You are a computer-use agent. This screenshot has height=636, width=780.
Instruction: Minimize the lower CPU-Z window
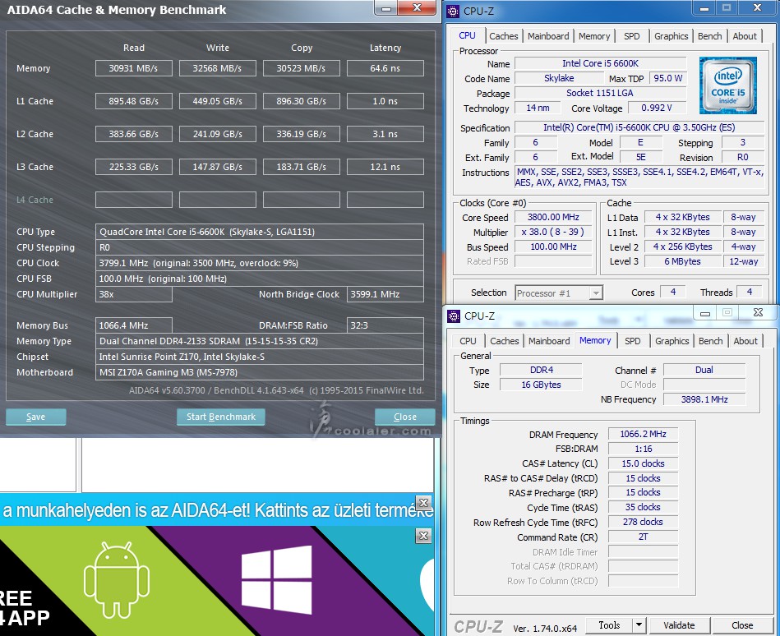[705, 313]
